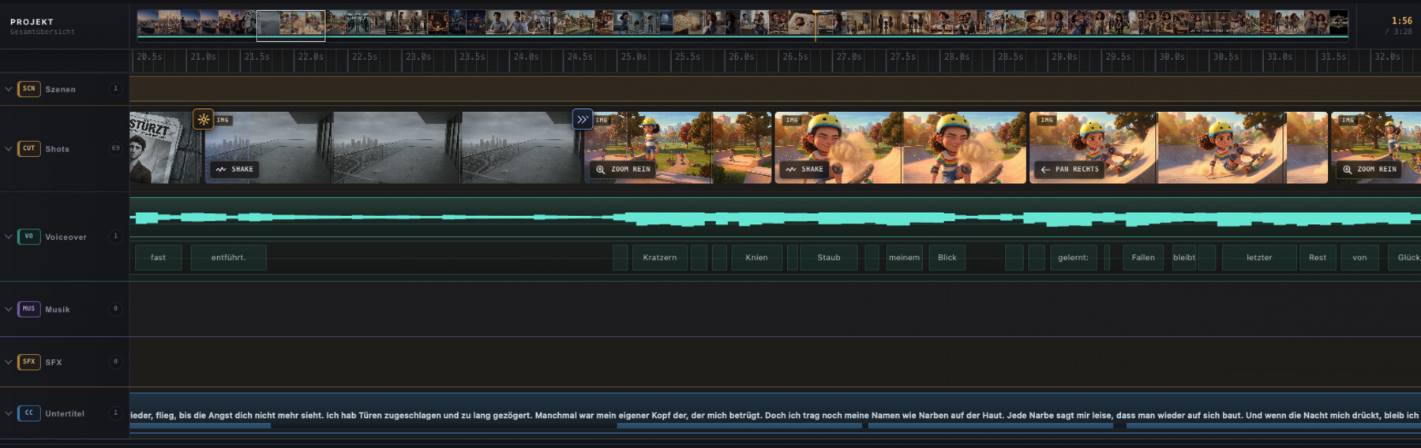The height and width of the screenshot is (448, 1421).
Task: Click the 22.0s mark on the time ruler
Action: pyautogui.click(x=311, y=57)
